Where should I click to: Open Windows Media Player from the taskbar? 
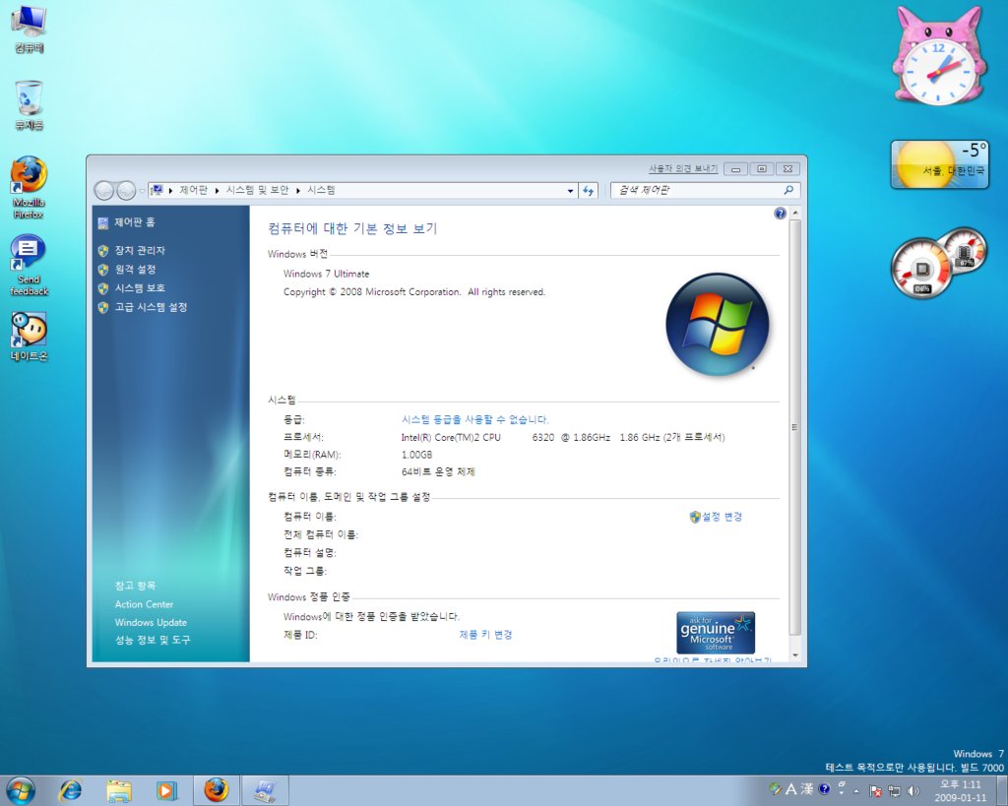coord(166,790)
